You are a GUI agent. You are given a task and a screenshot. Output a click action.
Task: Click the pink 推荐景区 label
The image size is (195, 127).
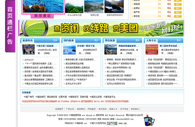pos(42,16)
